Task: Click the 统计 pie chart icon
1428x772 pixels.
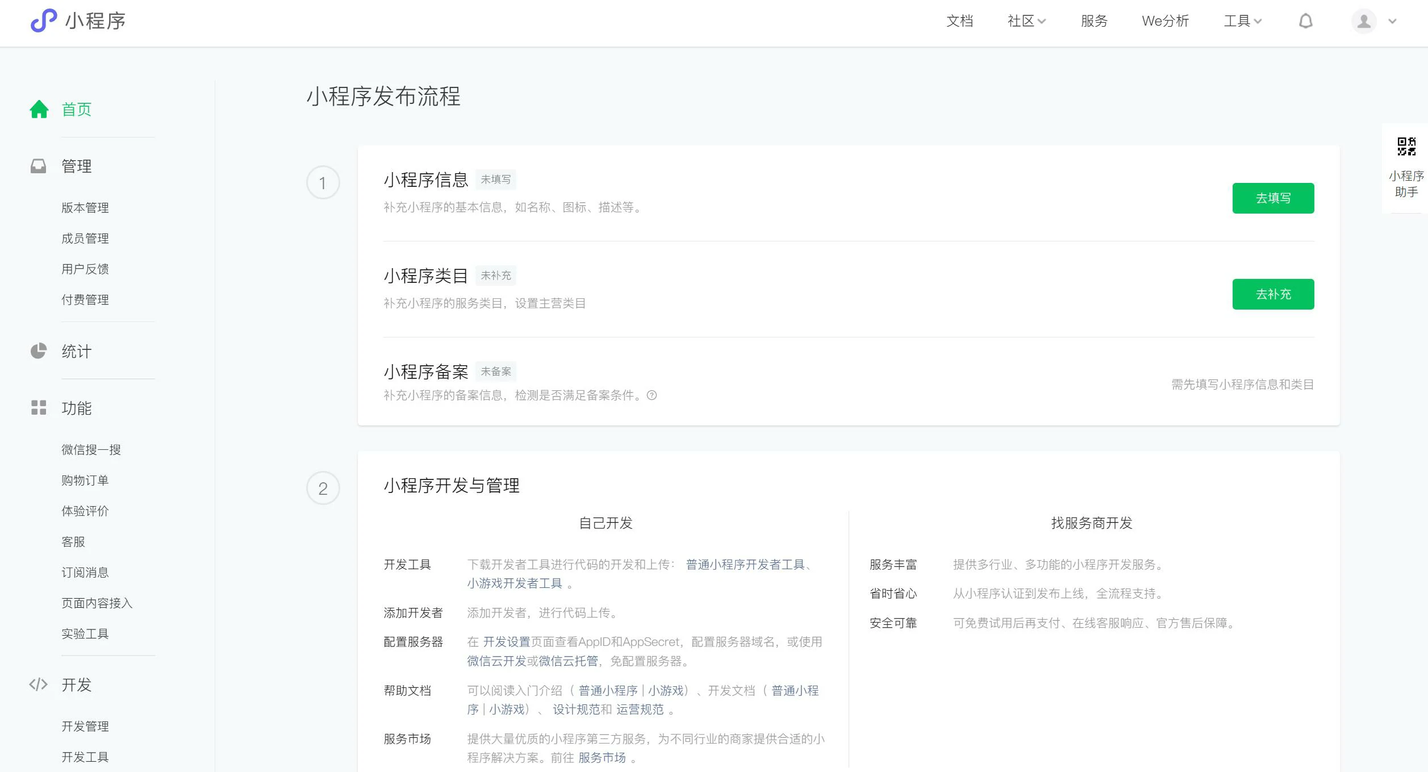Action: point(38,351)
